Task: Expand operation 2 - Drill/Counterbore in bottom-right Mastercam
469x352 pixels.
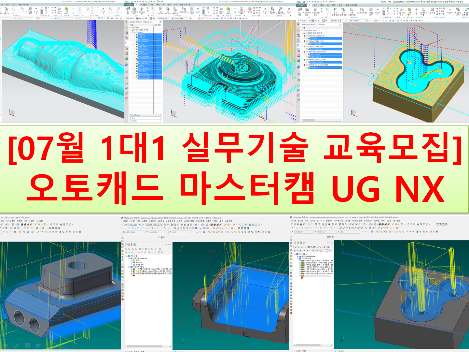Action: click(x=300, y=263)
